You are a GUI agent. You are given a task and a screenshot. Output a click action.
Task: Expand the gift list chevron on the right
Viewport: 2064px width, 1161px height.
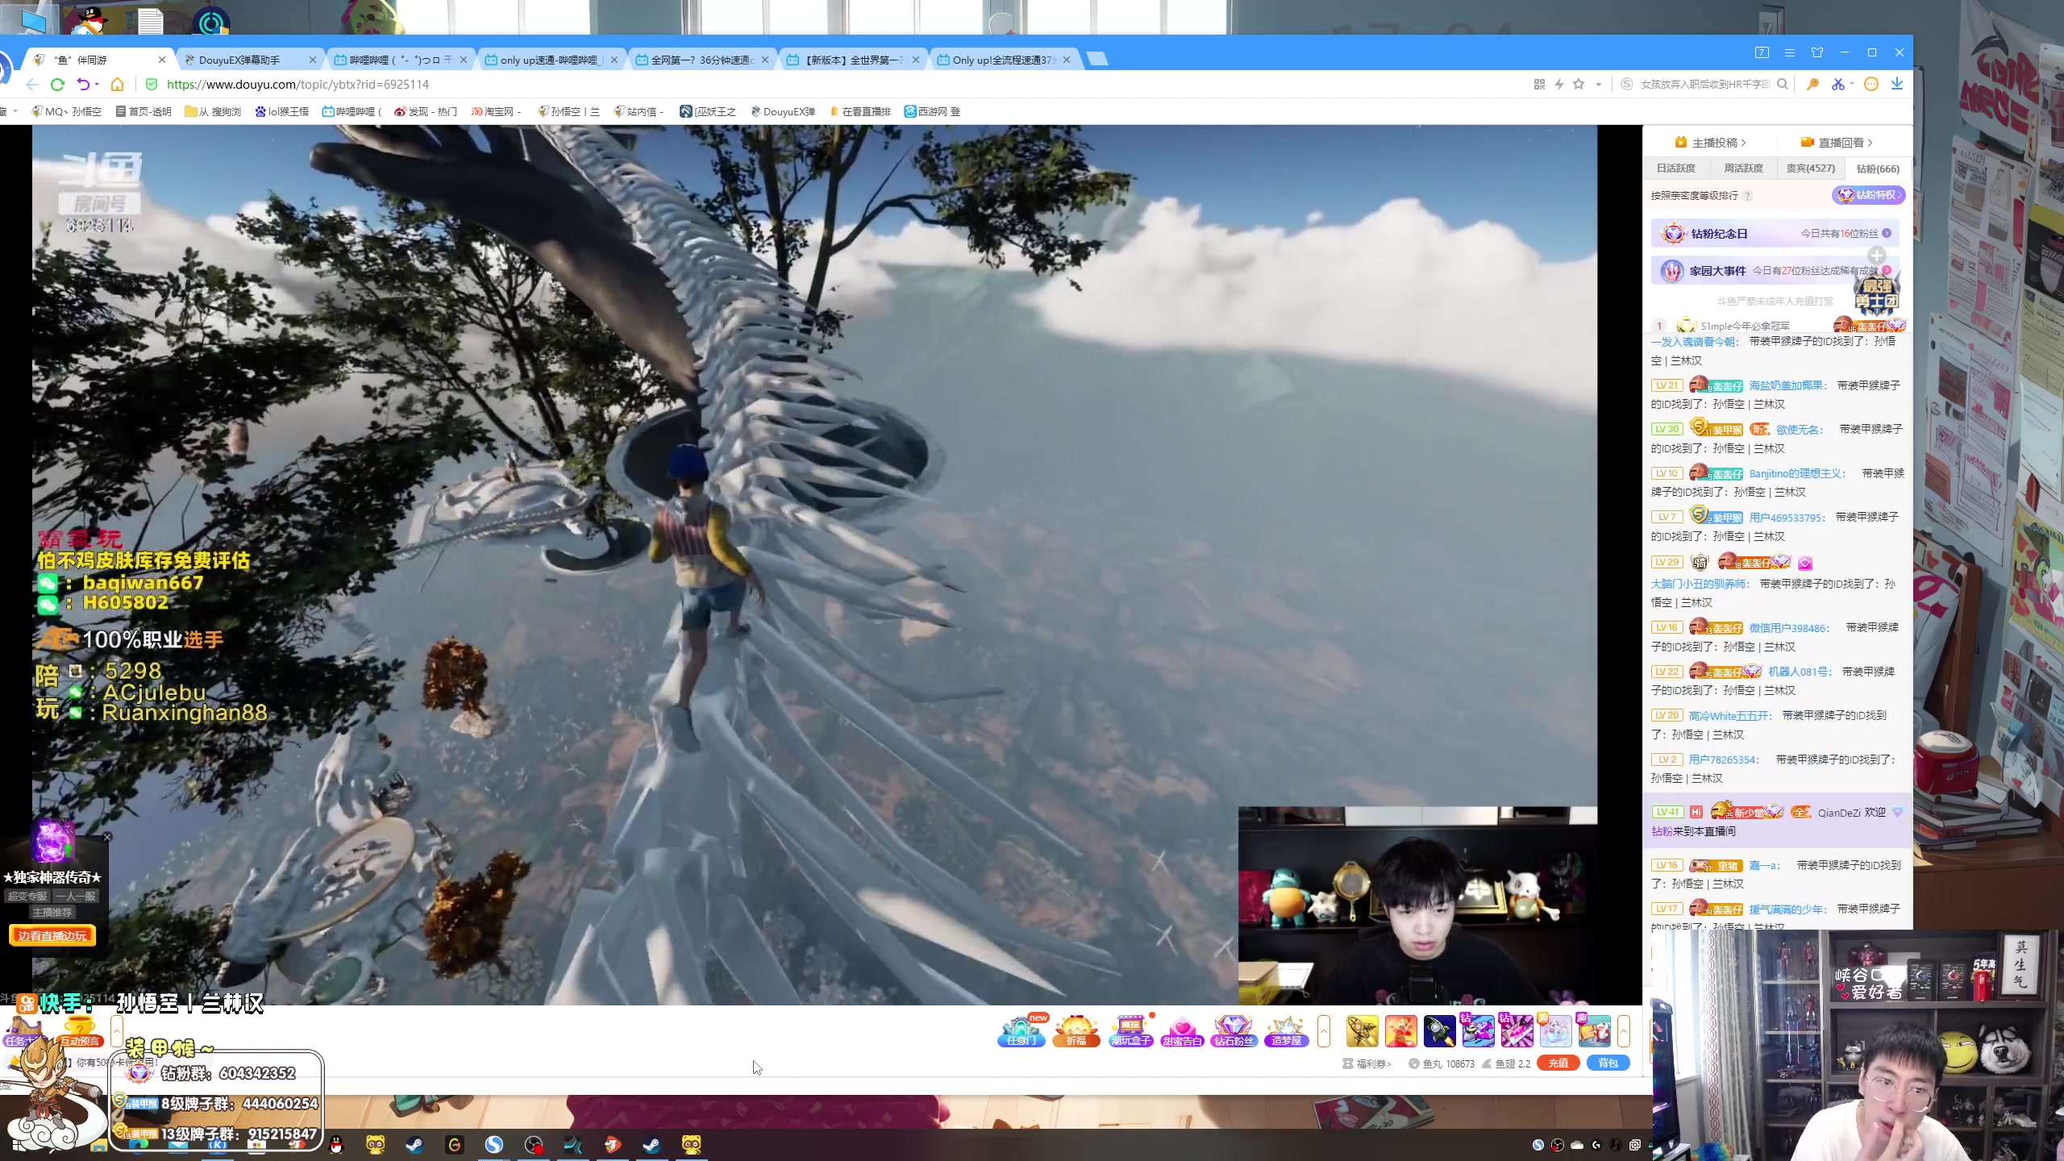pyautogui.click(x=1624, y=1031)
